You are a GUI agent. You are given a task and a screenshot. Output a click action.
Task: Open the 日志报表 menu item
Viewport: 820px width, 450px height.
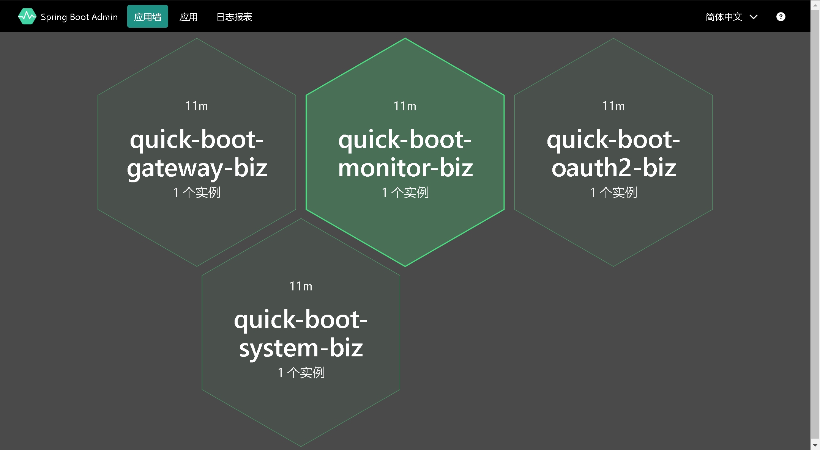[x=234, y=17]
